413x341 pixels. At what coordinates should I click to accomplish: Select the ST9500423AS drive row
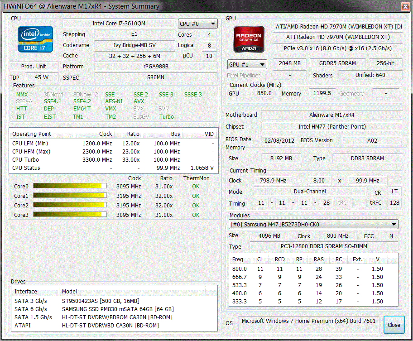click(115, 301)
